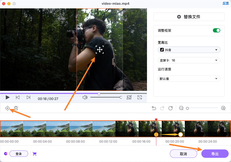Zoom out the timeline with the magnifier-minus icon
The width and height of the screenshot is (231, 162).
click(181, 108)
